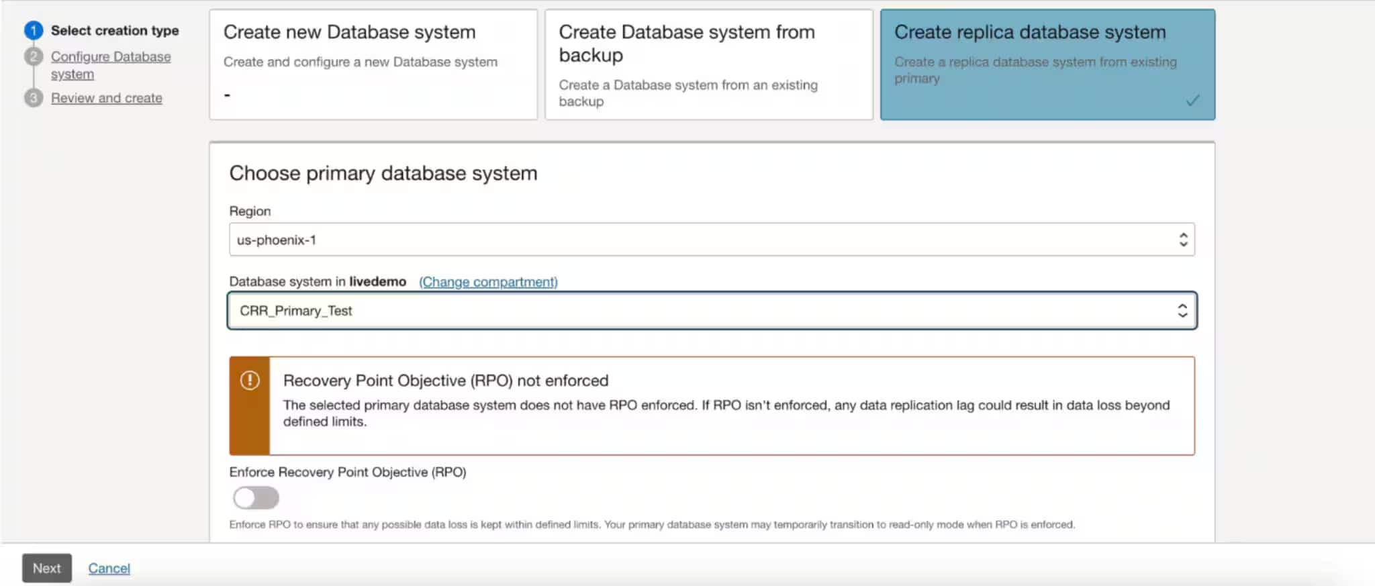Click the Region dropdown arrows
This screenshot has height=586, width=1375.
point(1183,240)
